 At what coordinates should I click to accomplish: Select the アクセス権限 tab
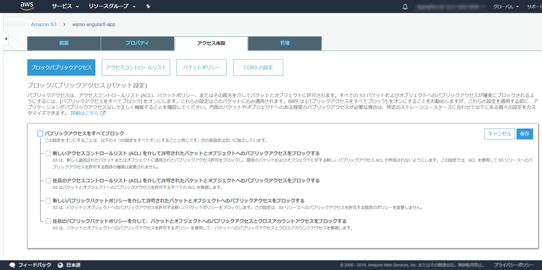pyautogui.click(x=211, y=43)
